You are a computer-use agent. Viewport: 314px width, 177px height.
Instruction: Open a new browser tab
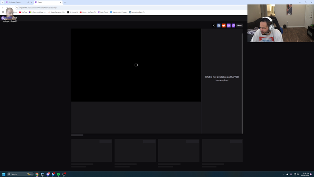pos(65,2)
